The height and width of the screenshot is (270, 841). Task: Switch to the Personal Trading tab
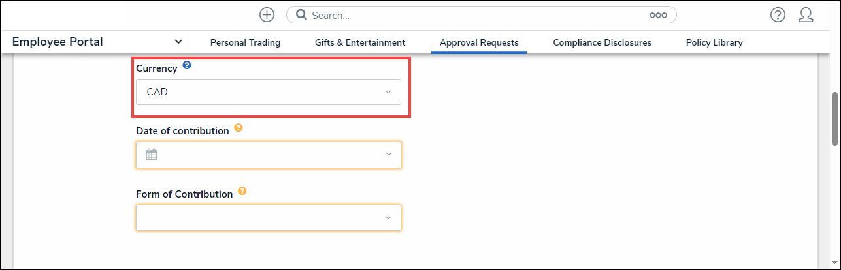(245, 43)
